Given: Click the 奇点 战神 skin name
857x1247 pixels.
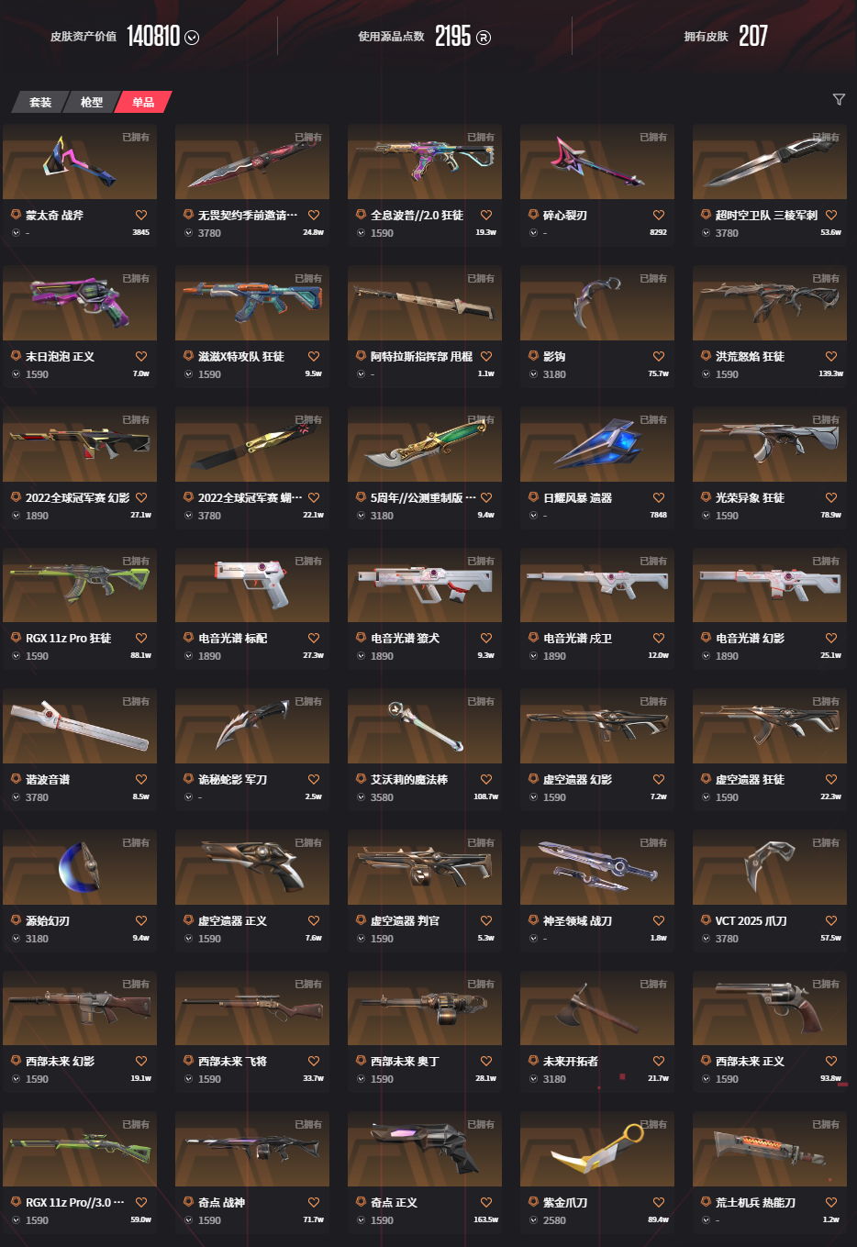Looking at the screenshot, I should click(221, 1203).
